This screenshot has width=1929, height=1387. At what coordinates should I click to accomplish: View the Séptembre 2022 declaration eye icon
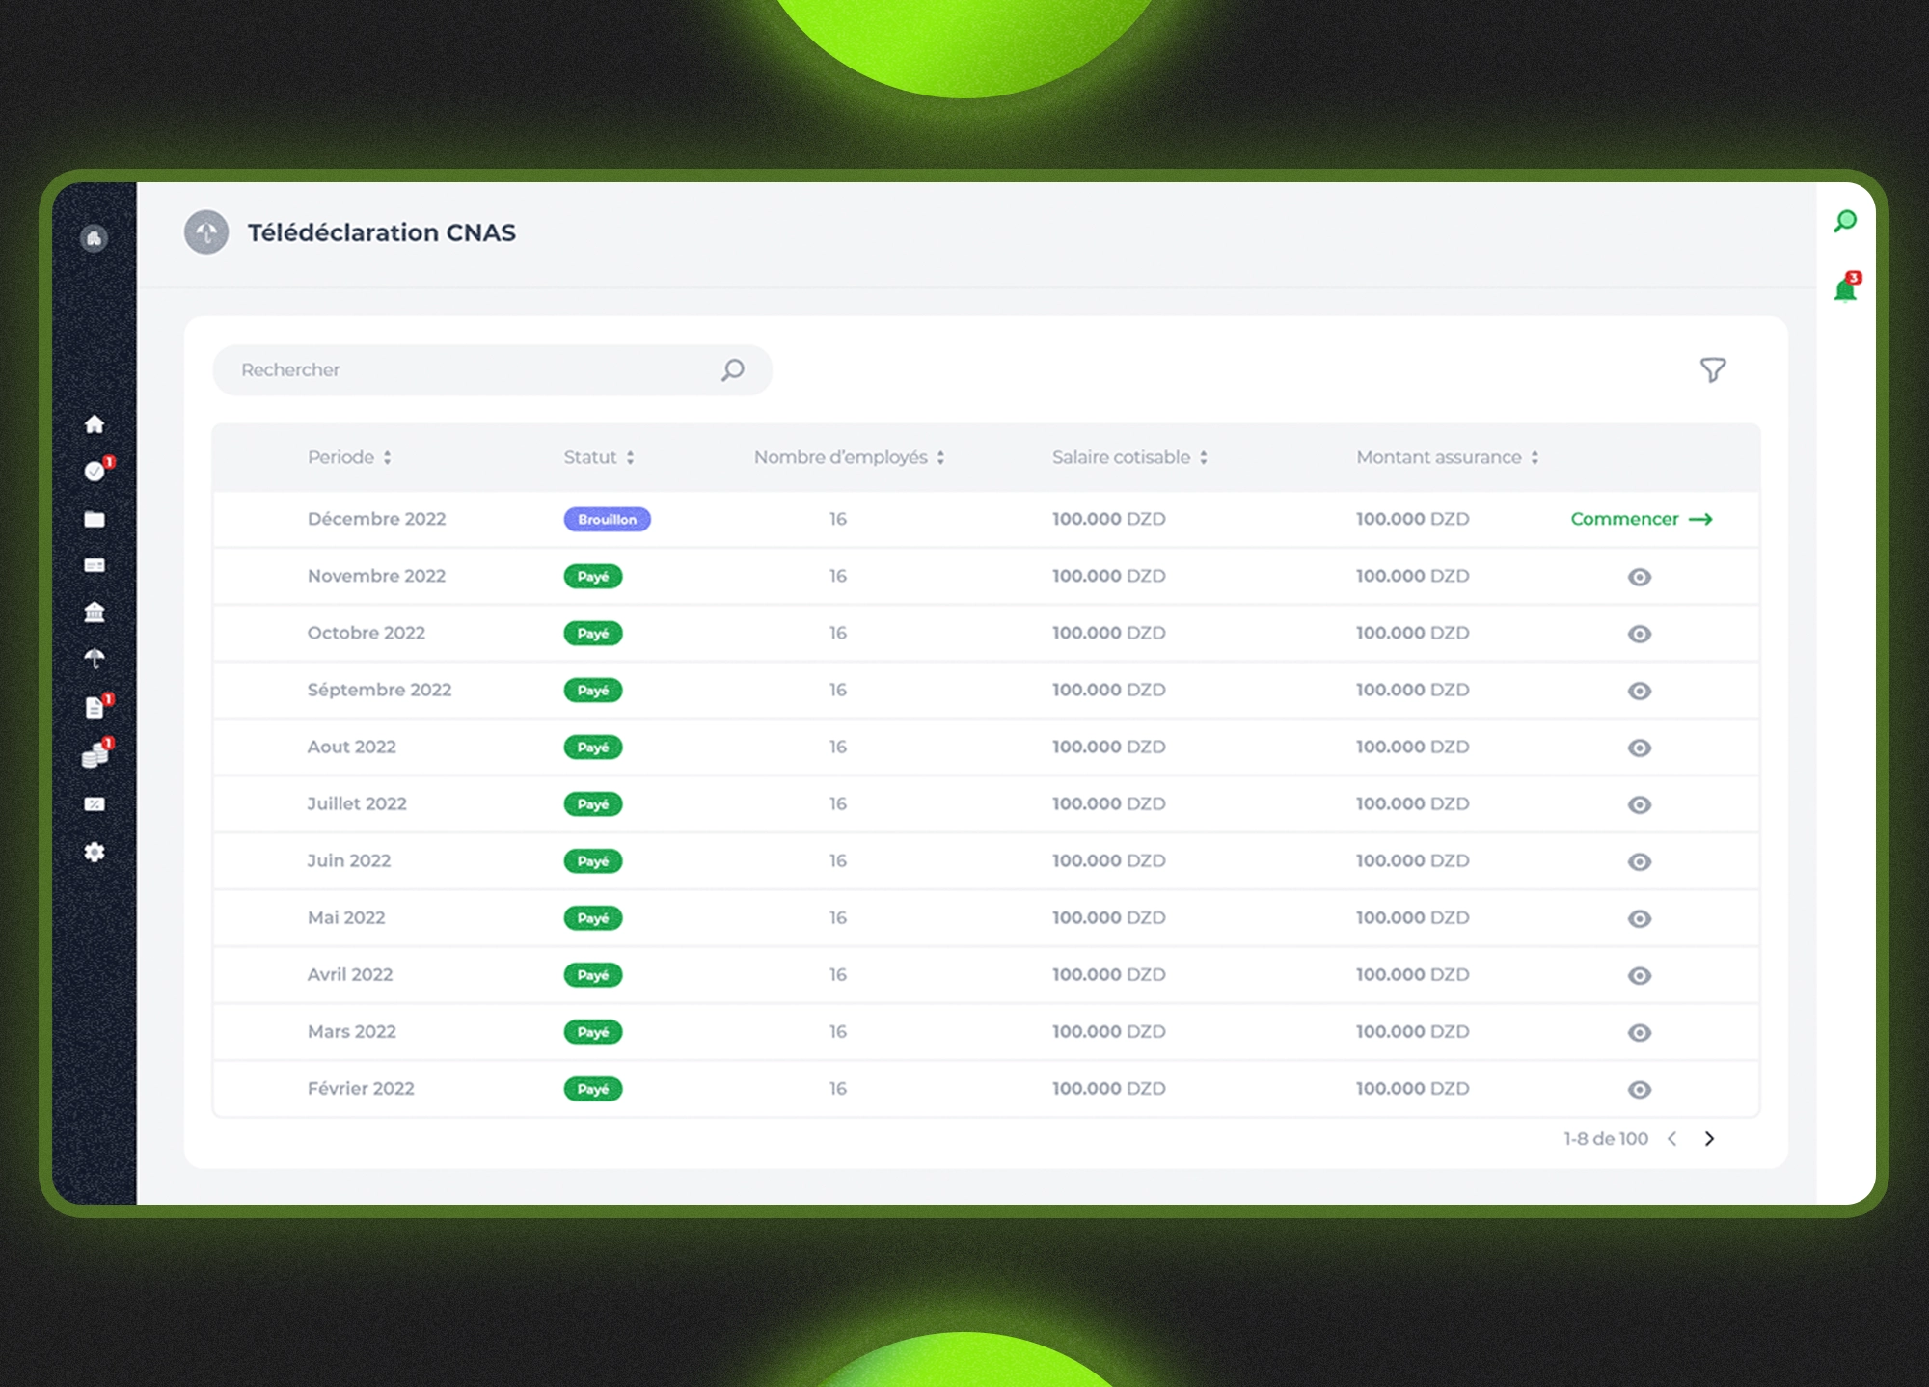point(1640,691)
